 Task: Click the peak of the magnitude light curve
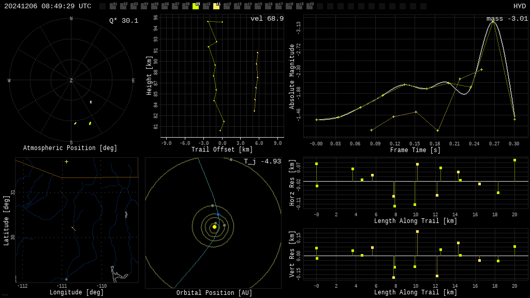[x=493, y=22]
